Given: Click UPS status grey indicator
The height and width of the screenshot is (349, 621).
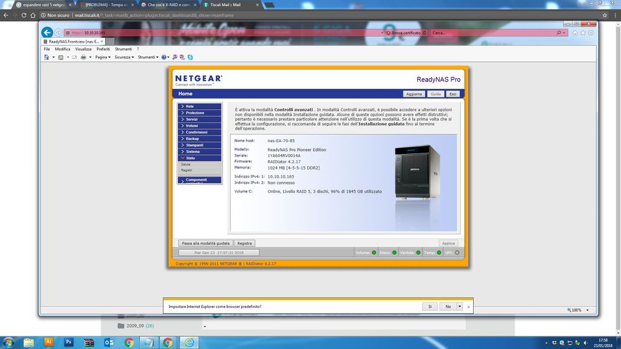Looking at the screenshot, I should coord(457,253).
